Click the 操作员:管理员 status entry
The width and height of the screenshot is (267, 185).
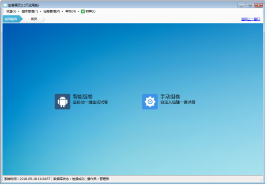pos(98,179)
